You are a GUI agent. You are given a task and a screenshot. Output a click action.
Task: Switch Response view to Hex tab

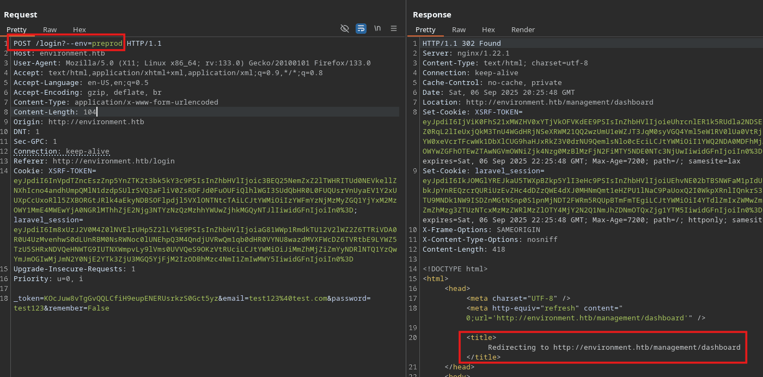[x=489, y=30]
